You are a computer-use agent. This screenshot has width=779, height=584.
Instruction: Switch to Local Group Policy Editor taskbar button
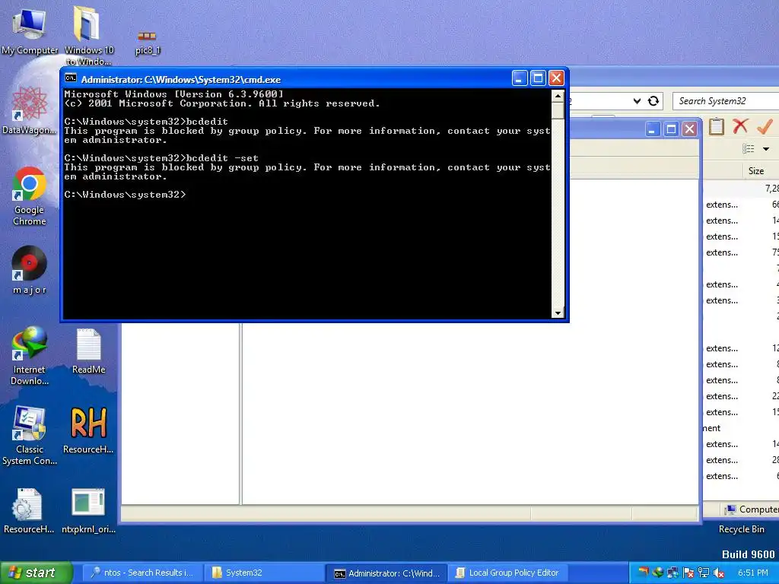[x=507, y=573]
